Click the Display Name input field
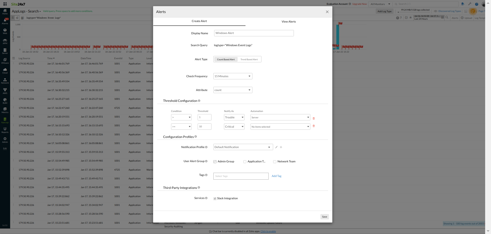The image size is (491, 234). click(x=254, y=33)
